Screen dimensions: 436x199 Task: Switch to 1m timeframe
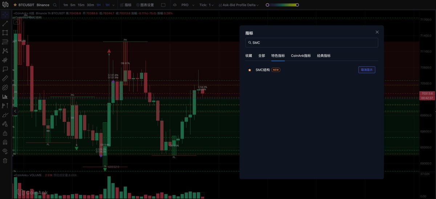65,5
